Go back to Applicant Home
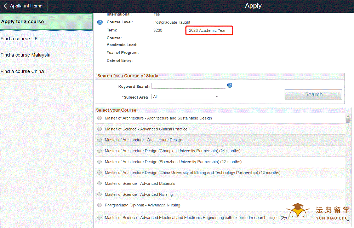Screen dimensions: 354x228 click(23, 6)
